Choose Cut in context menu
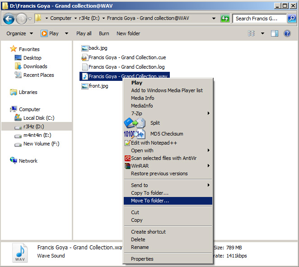This screenshot has height=267, width=299. pos(168,212)
